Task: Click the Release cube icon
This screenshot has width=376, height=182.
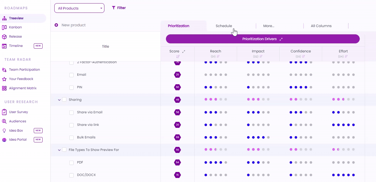Action: point(4,37)
